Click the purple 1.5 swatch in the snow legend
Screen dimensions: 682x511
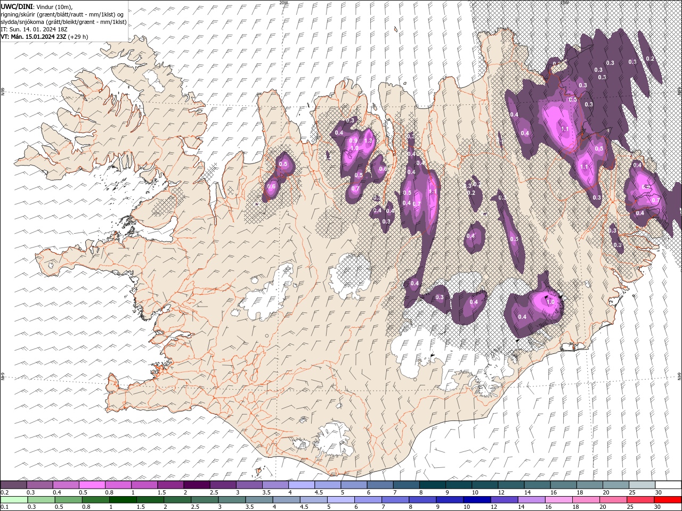pos(170,485)
